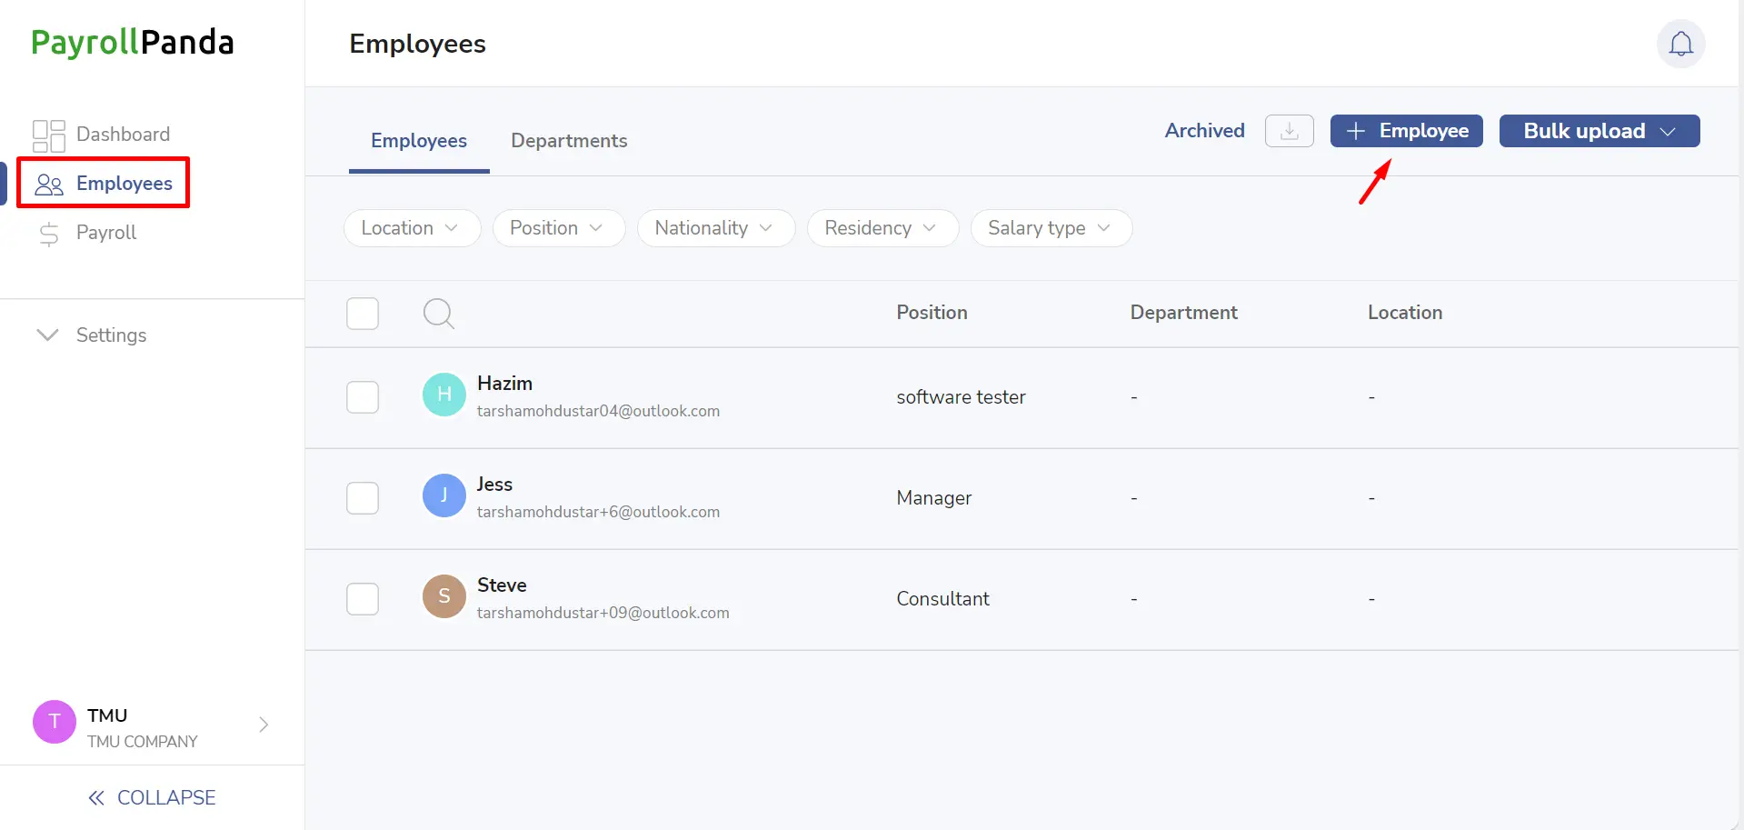Click the download export icon button
1744x830 pixels.
[x=1289, y=131]
